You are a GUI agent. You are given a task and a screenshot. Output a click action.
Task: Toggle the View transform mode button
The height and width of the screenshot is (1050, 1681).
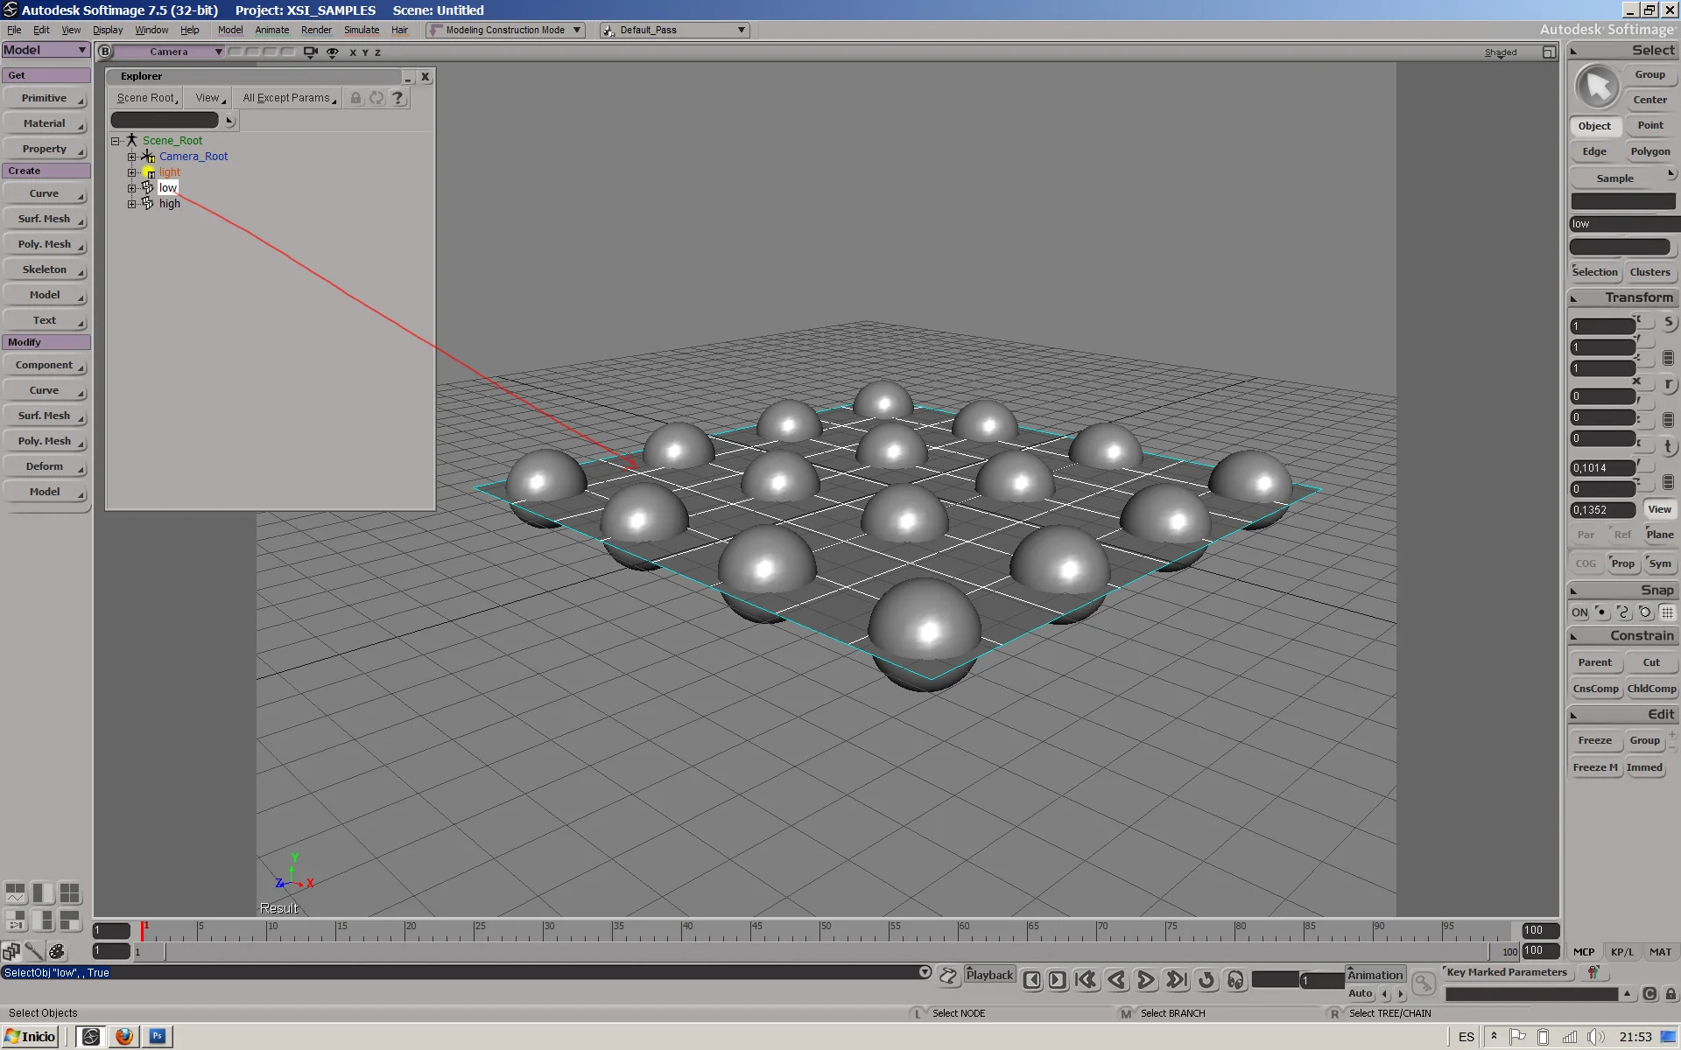[x=1659, y=509]
